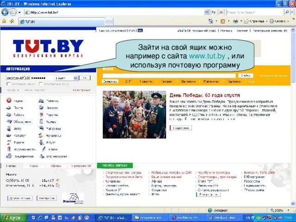Screen dimensions: 296x222
Task: Click the Victory Day veterans photo
Action: pyautogui.click(x=134, y=115)
